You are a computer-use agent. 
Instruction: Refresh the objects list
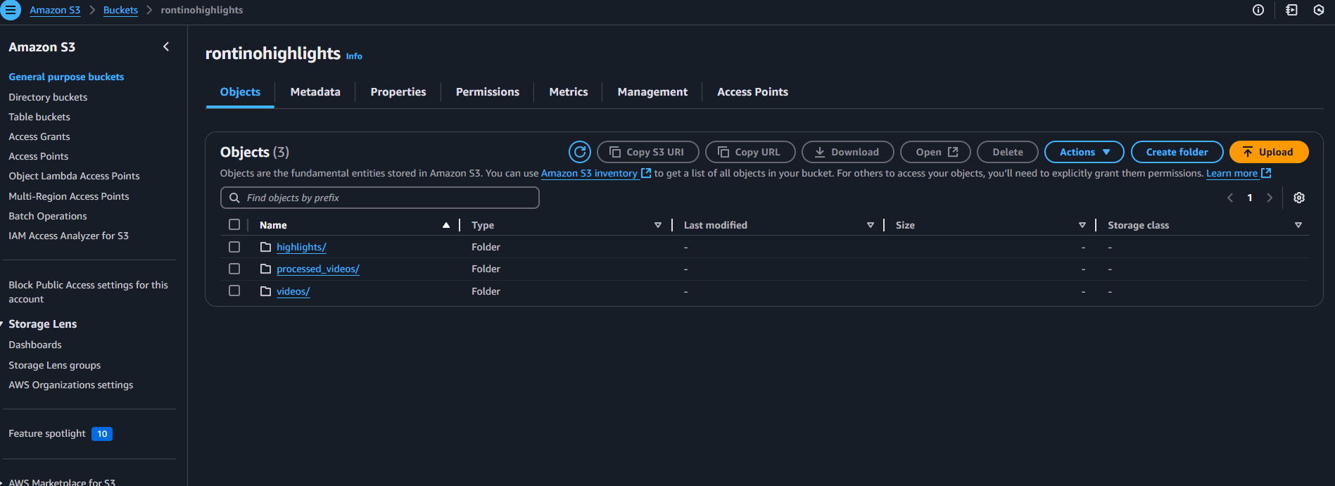(x=580, y=152)
